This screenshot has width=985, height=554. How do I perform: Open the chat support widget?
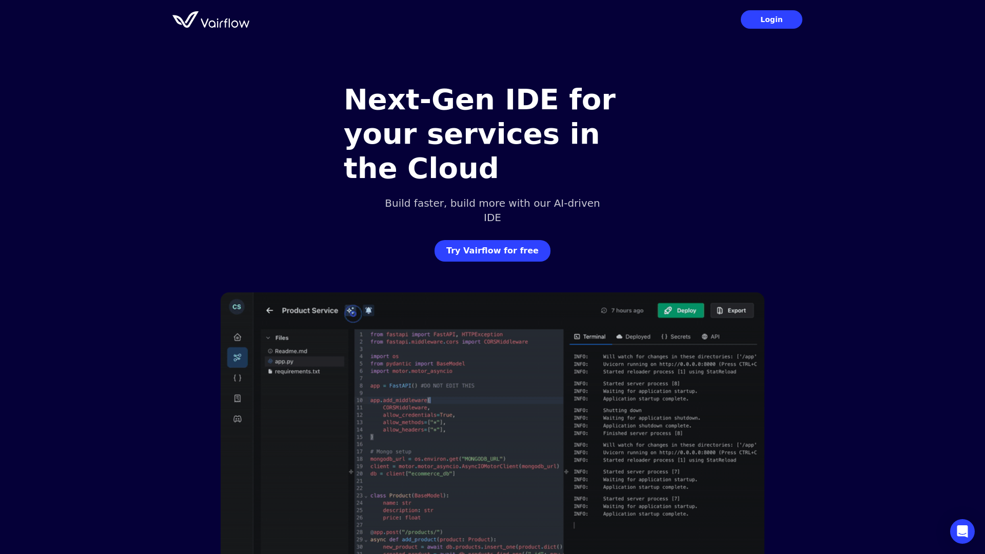(x=962, y=531)
